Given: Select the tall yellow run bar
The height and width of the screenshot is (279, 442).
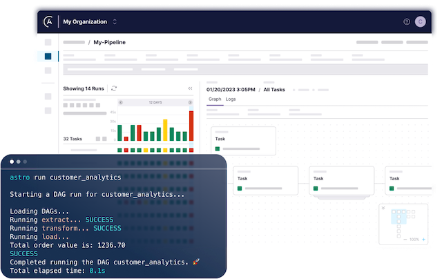Looking at the screenshot, I should pos(165,131).
